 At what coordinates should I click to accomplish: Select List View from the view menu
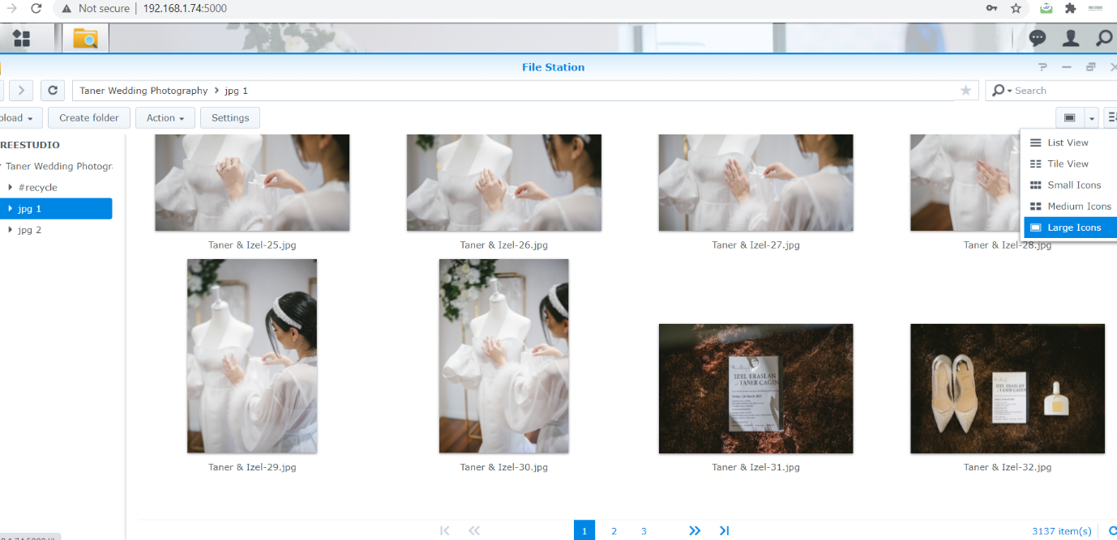point(1067,142)
